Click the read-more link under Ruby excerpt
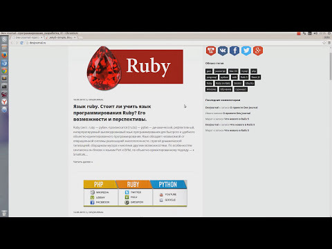This screenshot has width=332, height=249. coord(83,162)
